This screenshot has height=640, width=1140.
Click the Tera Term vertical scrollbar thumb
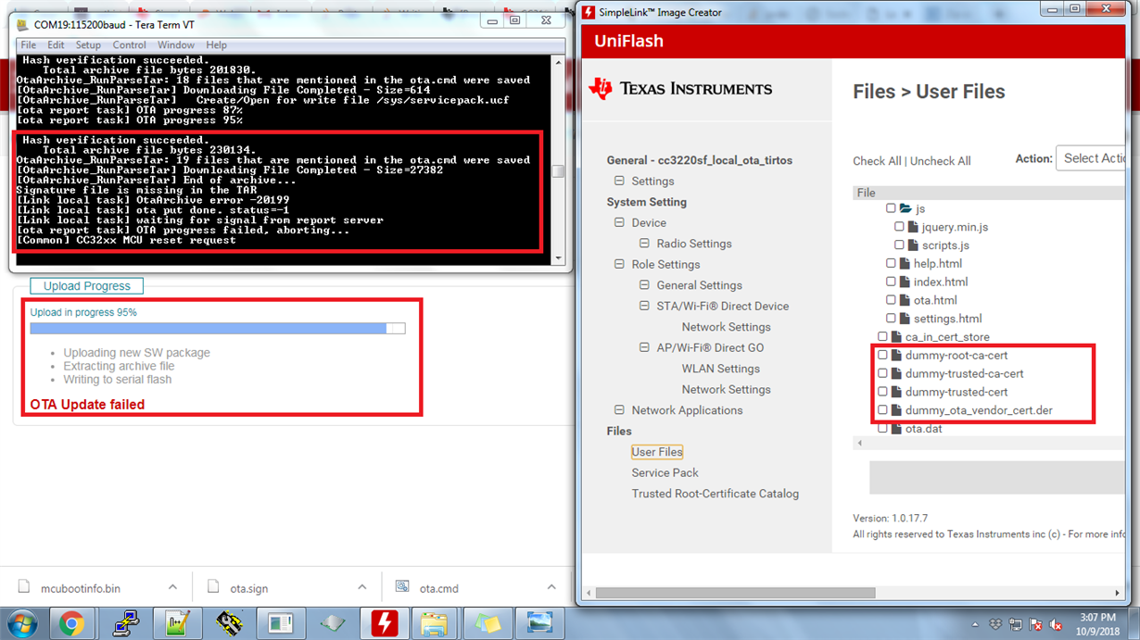coord(558,171)
